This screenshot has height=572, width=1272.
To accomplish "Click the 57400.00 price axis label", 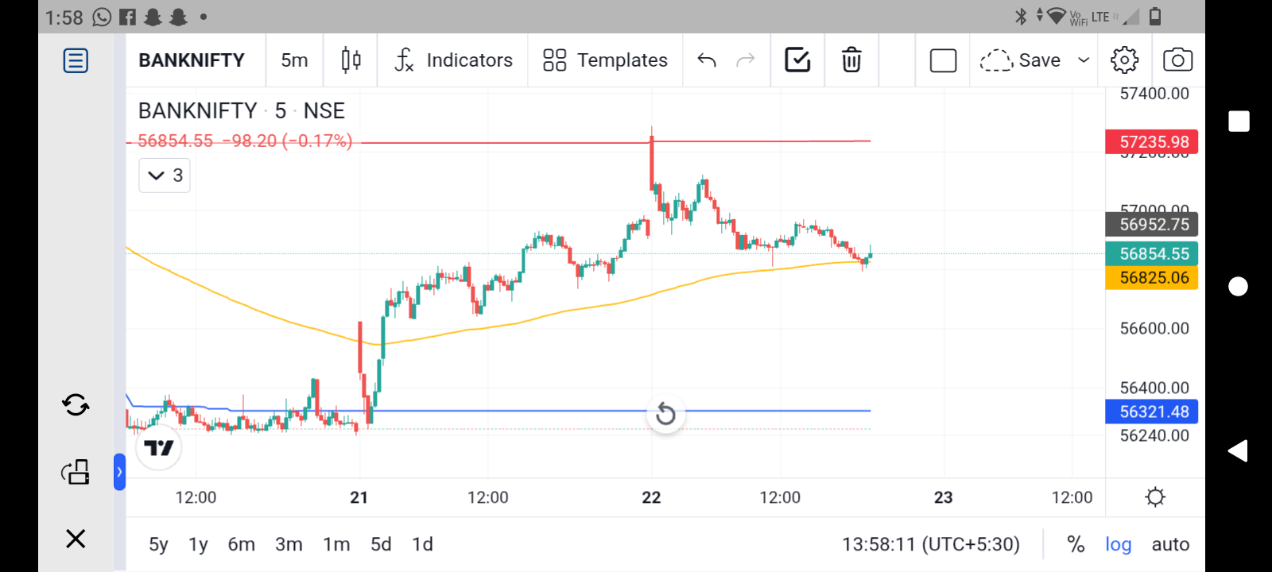I will tap(1154, 94).
